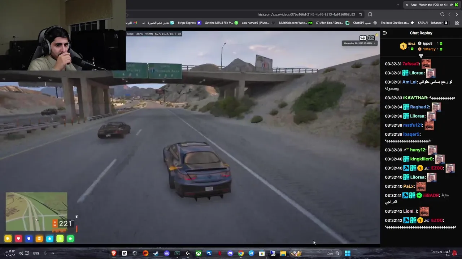Click username Aml_al in chat
The image size is (462, 259).
[x=409, y=82]
